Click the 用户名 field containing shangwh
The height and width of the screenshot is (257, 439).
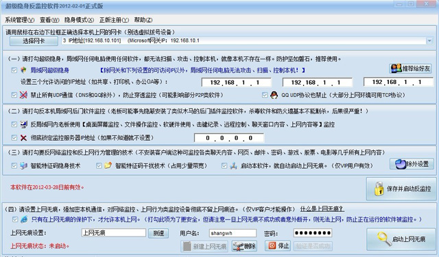pos(233,233)
